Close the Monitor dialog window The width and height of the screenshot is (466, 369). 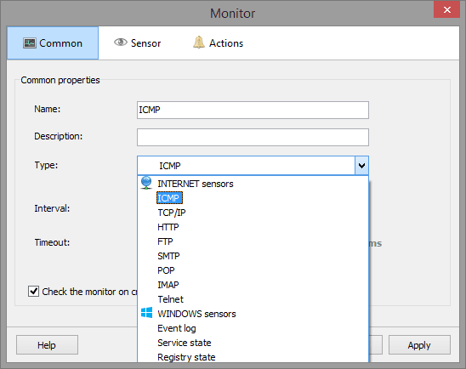[446, 10]
